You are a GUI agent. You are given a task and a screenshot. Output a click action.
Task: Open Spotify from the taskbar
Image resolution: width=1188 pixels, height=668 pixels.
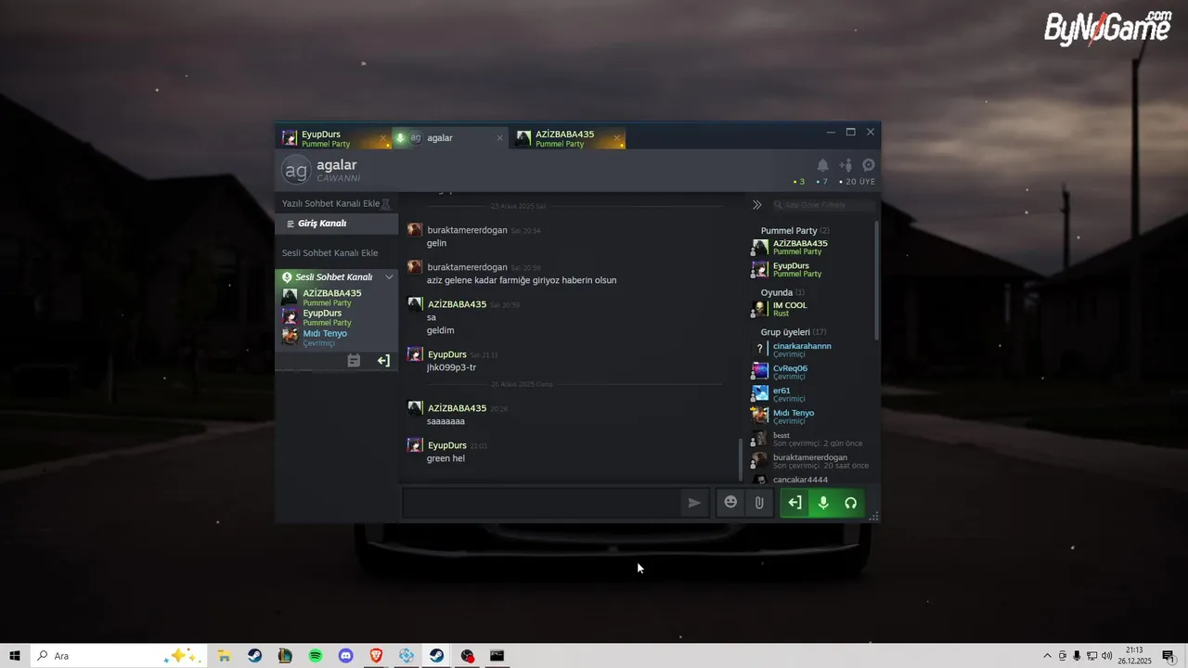[316, 656]
